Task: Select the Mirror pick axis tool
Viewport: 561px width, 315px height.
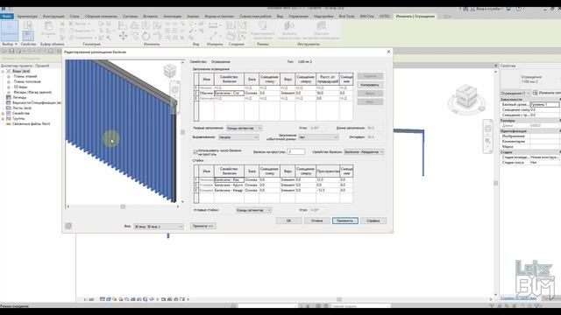Action: 146,25
